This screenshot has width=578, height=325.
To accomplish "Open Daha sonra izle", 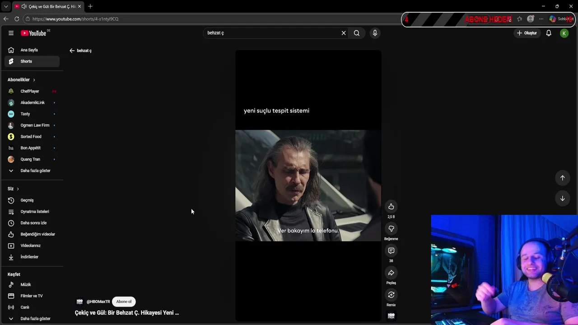I will 32,223.
